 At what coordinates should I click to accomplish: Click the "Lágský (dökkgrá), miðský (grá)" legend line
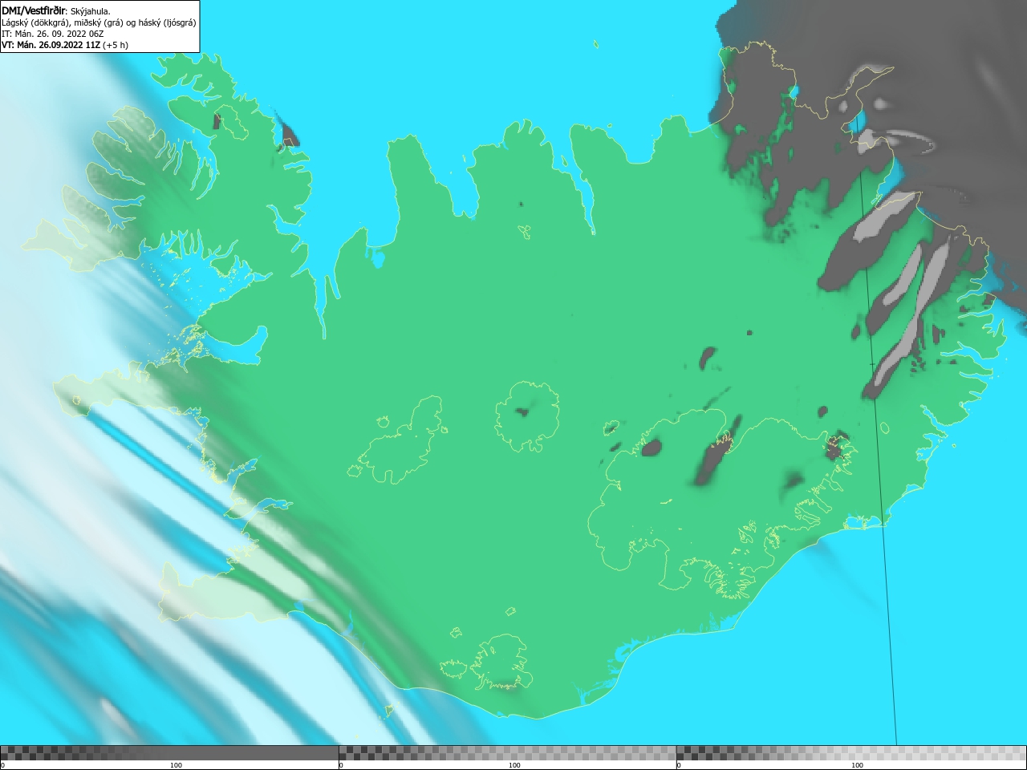(63, 22)
